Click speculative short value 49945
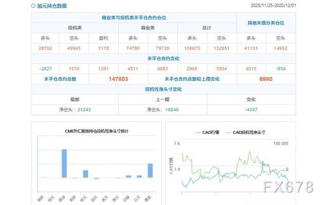Image resolution: width=329 pixels, height=205 pixels. 74,48
